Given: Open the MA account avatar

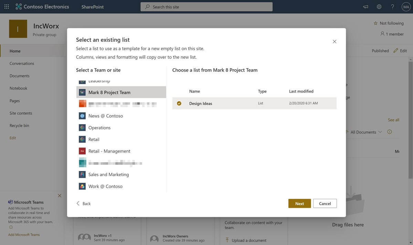Looking at the screenshot, I should (x=406, y=7).
